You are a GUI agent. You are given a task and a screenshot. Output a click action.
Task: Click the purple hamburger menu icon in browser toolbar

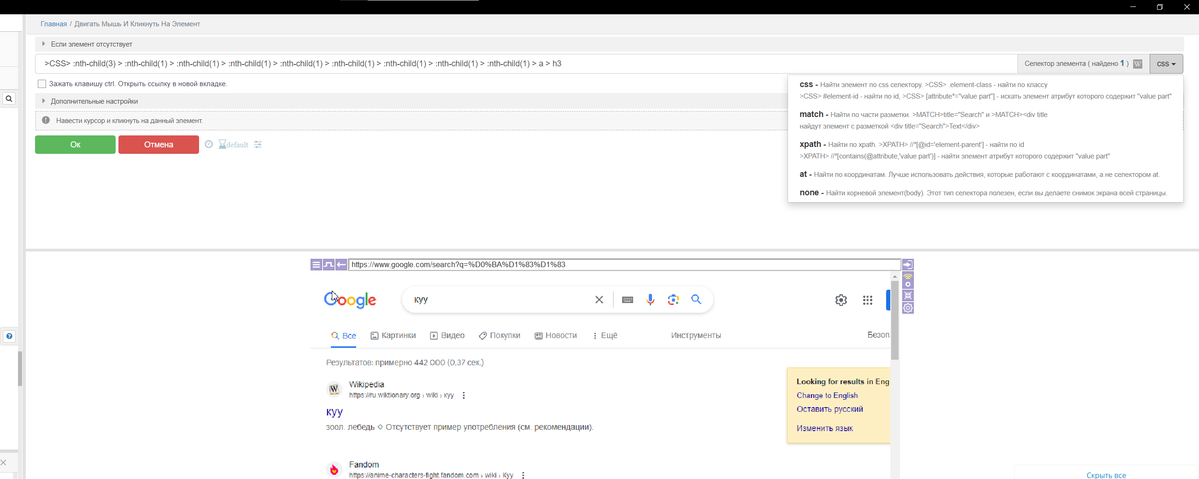316,265
